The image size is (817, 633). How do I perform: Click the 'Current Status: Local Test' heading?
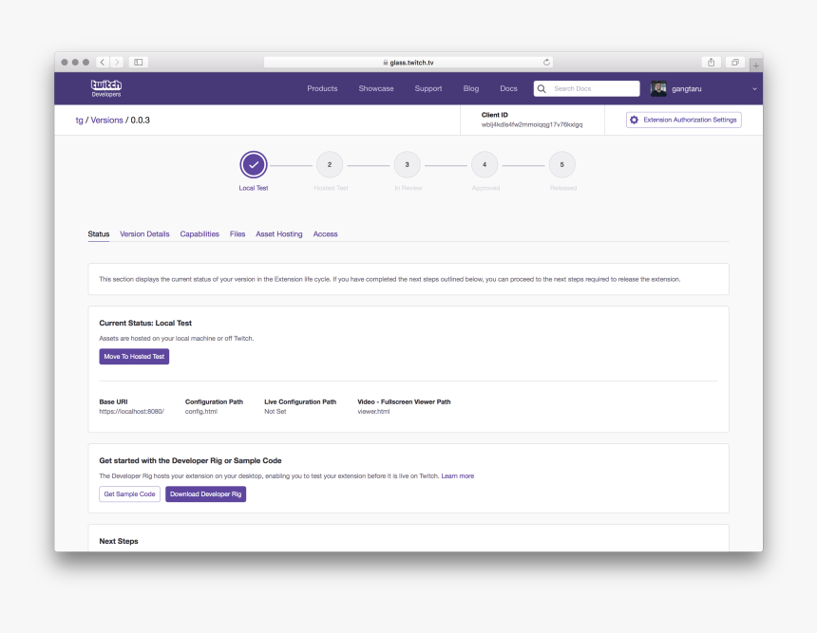click(x=145, y=324)
